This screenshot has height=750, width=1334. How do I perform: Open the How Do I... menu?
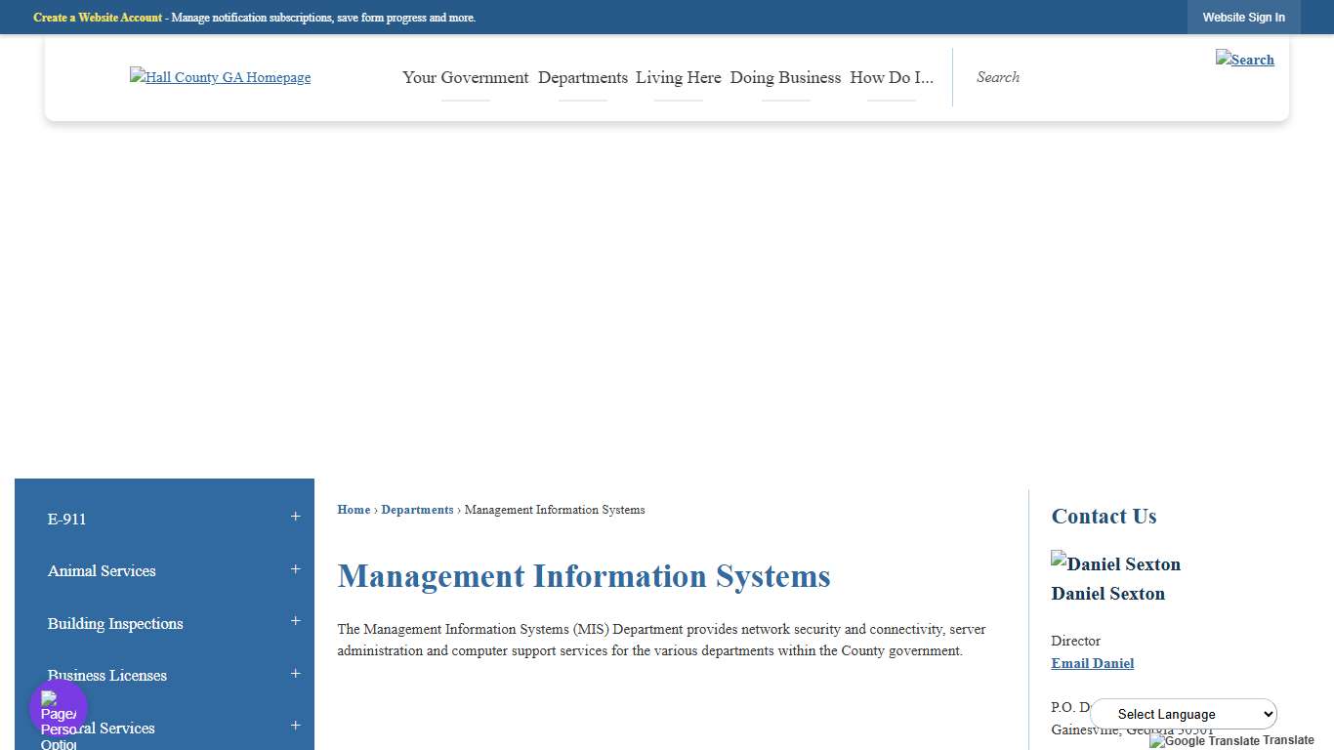tap(890, 77)
